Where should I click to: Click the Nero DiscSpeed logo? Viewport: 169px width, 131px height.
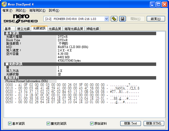[21, 19]
